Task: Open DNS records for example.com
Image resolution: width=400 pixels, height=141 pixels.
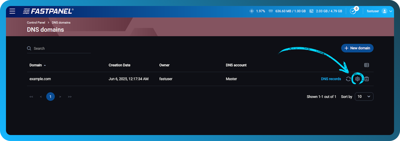Action: pyautogui.click(x=331, y=79)
